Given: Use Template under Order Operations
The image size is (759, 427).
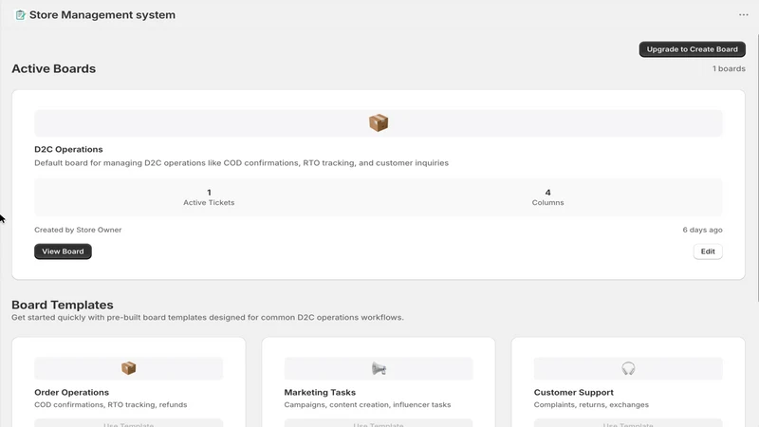Looking at the screenshot, I should (x=129, y=424).
